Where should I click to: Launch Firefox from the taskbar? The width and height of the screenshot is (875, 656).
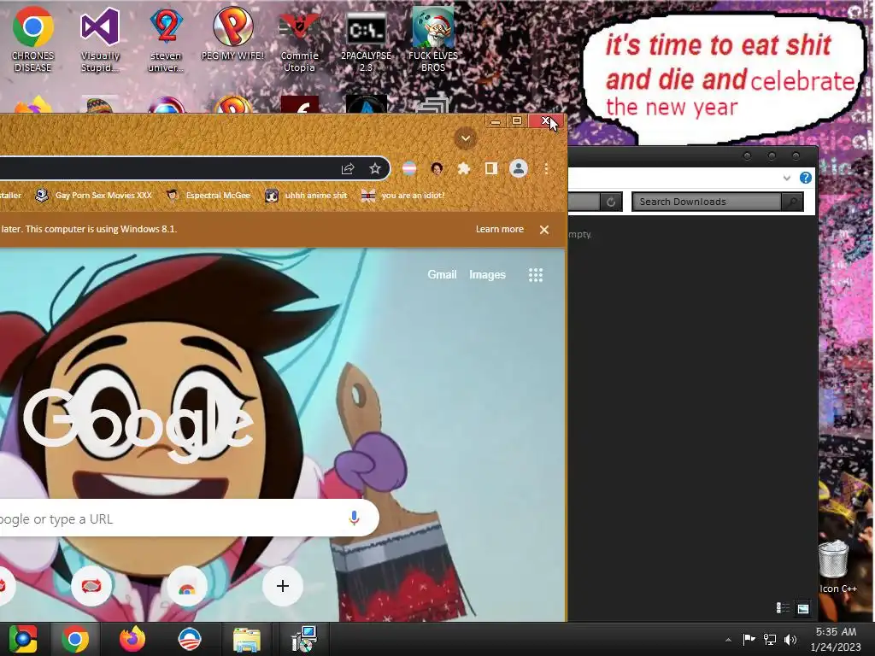tap(132, 639)
